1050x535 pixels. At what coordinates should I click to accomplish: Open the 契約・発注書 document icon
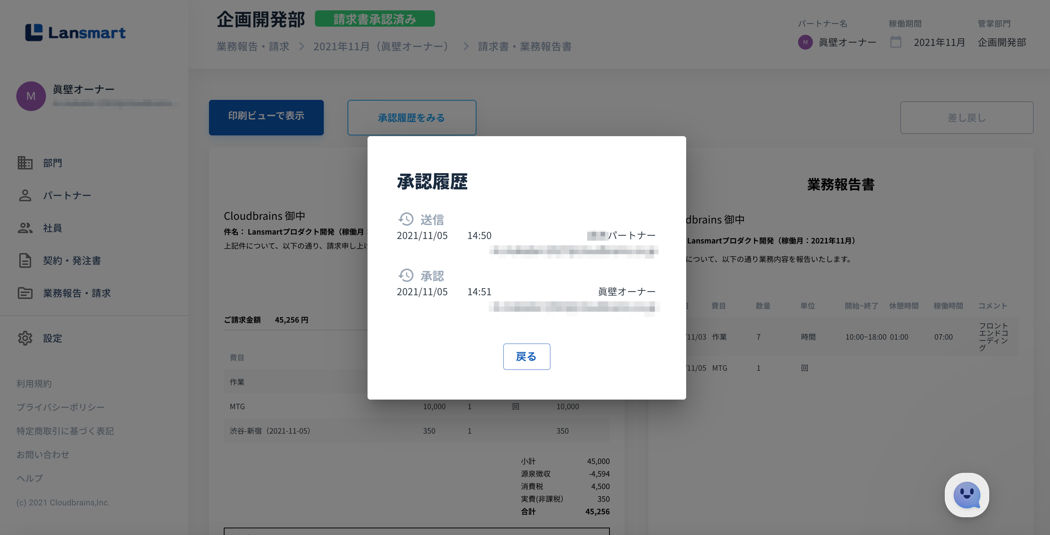[x=25, y=260]
